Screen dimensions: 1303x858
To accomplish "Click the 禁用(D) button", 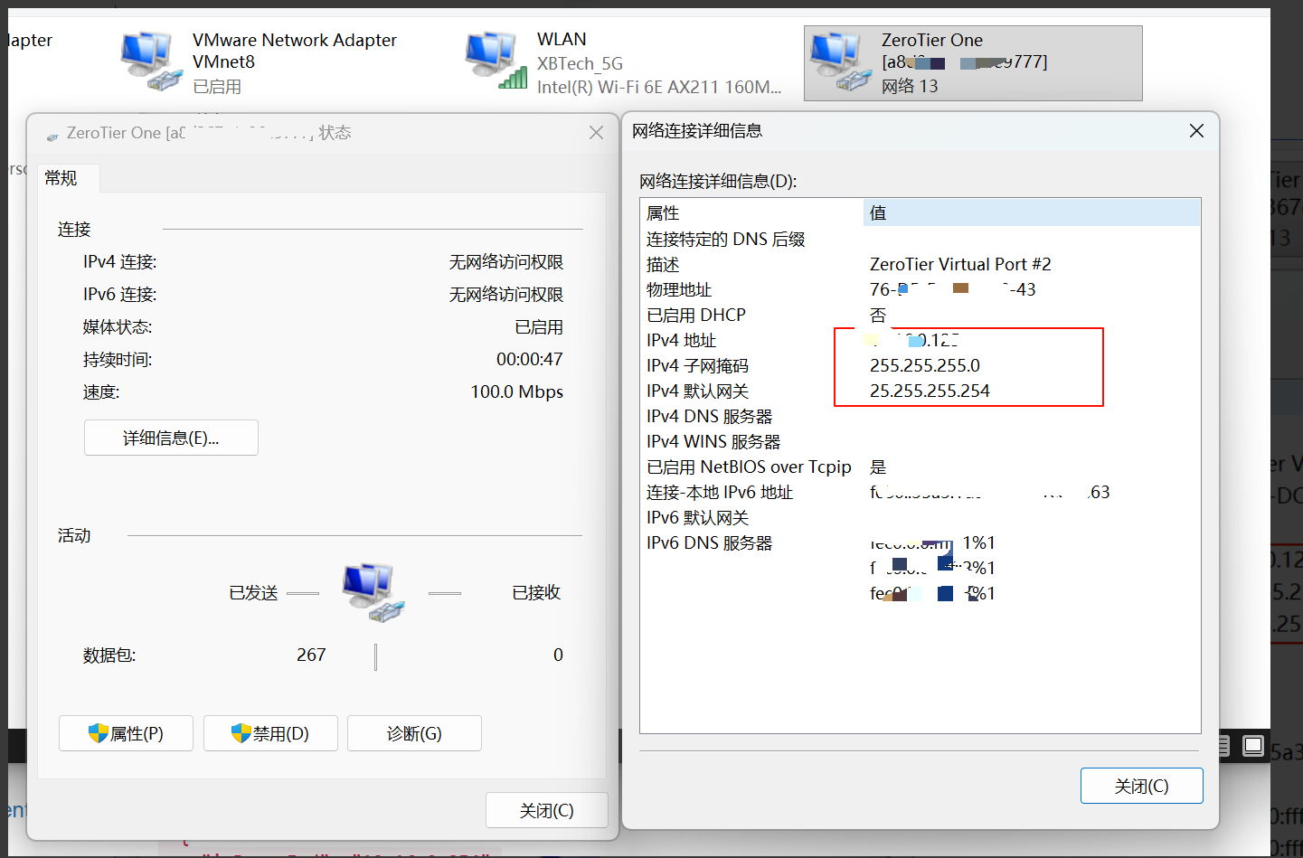I will 270,733.
